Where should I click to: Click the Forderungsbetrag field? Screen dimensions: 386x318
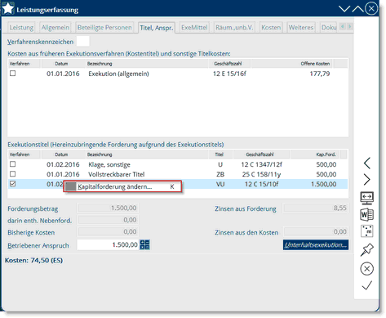coord(108,208)
